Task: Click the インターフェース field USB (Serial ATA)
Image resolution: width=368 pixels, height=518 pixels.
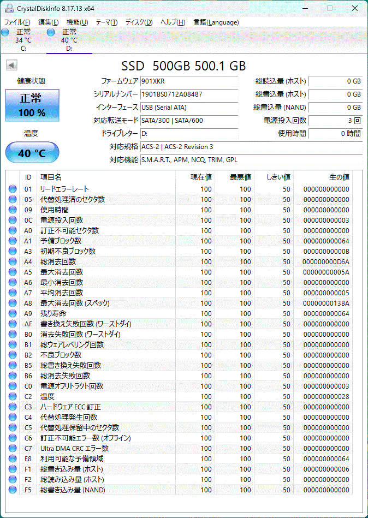Action: tap(189, 108)
